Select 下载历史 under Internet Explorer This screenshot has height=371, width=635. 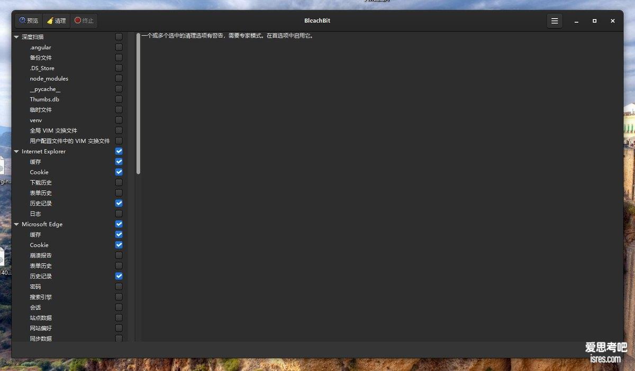pos(41,183)
